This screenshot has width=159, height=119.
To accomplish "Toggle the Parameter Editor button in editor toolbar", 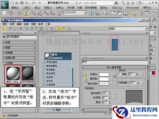I will coord(63,29).
